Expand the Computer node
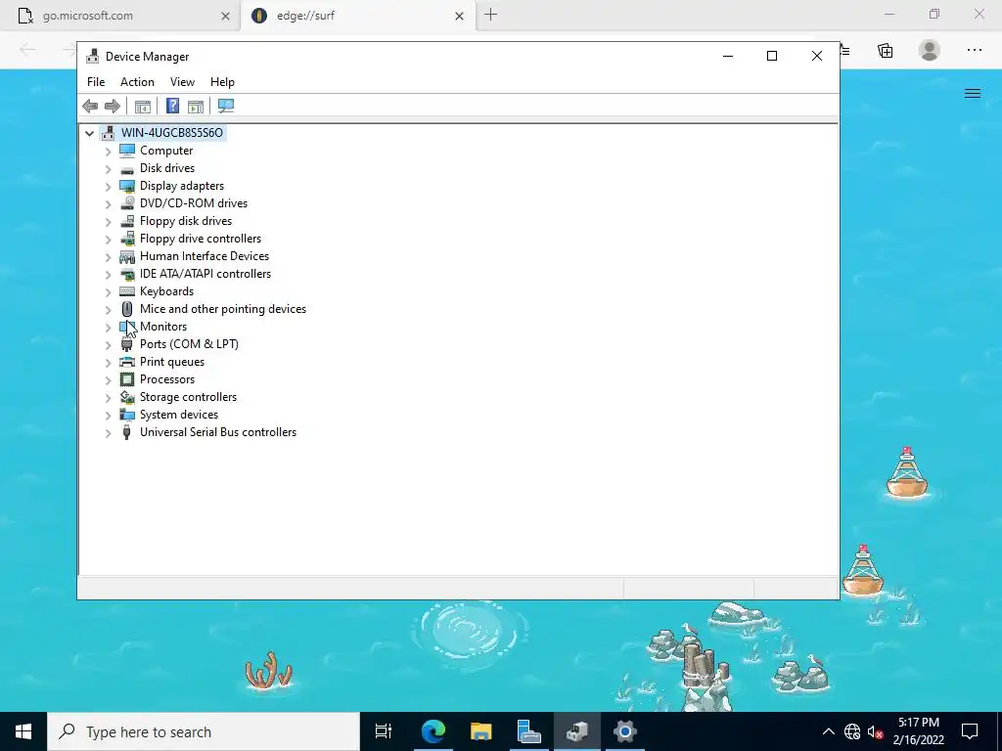This screenshot has height=751, width=1002. click(108, 151)
